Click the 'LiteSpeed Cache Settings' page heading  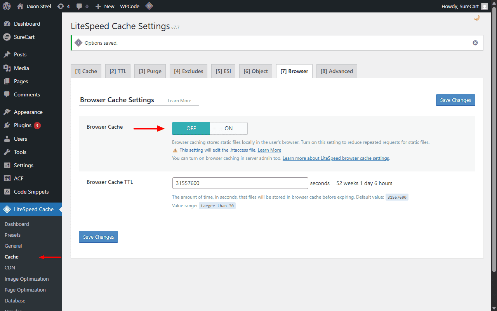tap(120, 26)
